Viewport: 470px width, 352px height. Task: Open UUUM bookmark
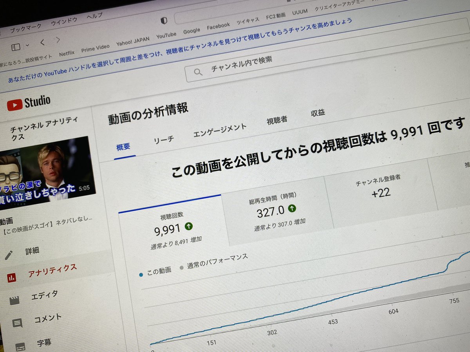(x=300, y=13)
